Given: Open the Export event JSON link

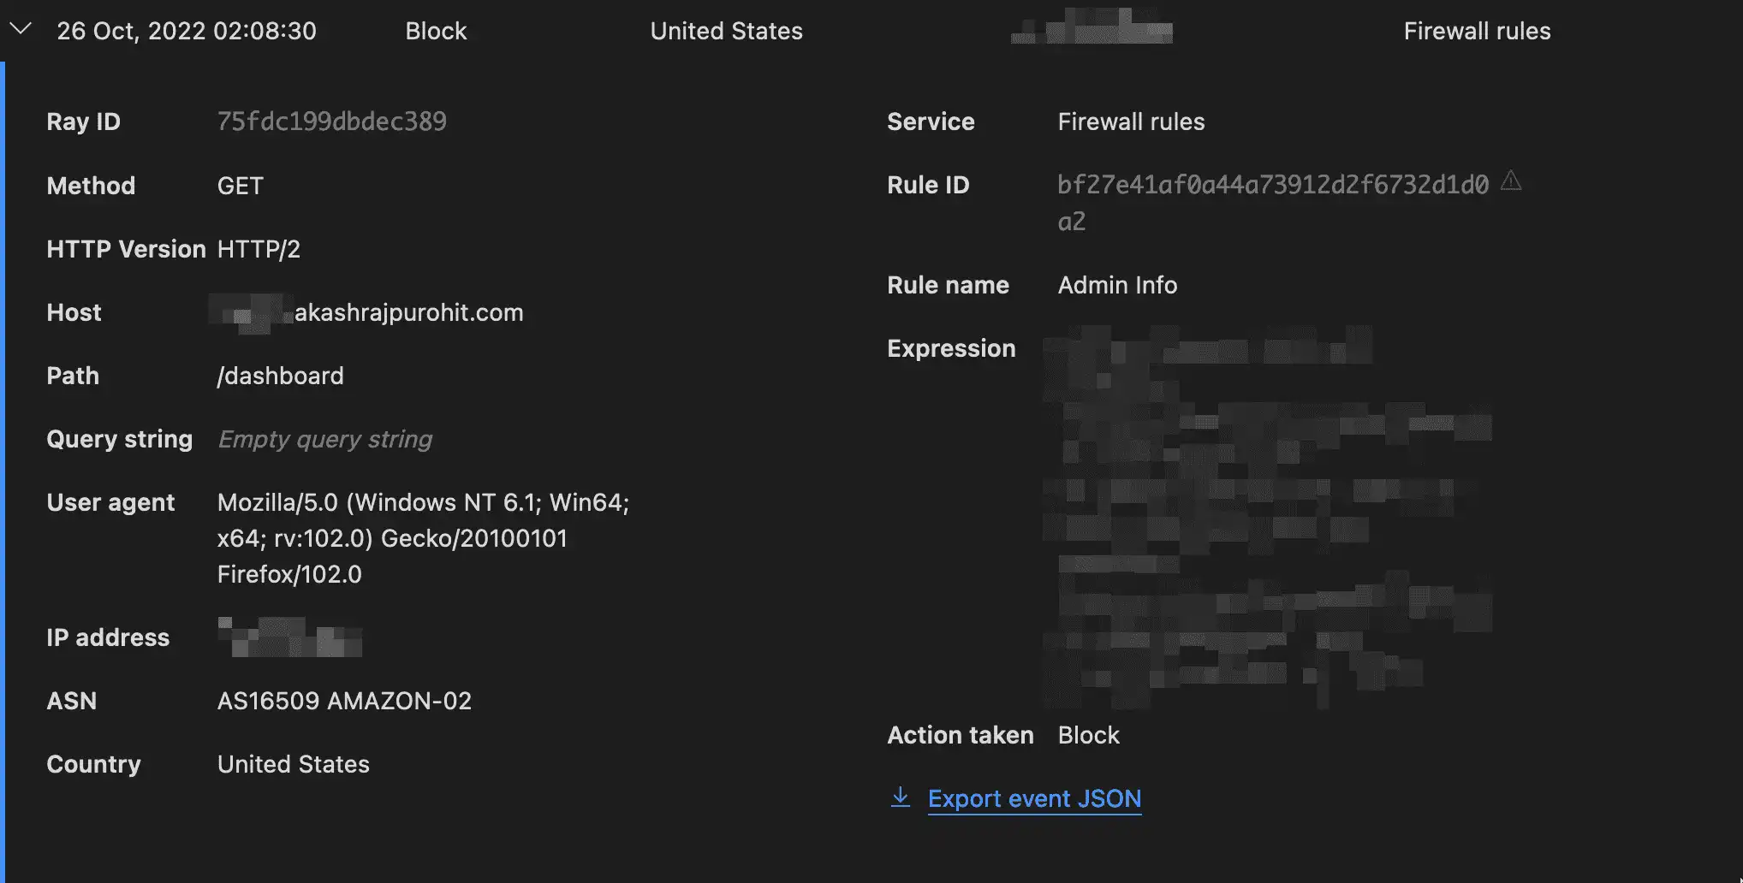Looking at the screenshot, I should [1034, 797].
